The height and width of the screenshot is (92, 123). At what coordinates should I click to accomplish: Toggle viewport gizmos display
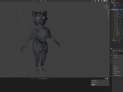pos(95,1)
